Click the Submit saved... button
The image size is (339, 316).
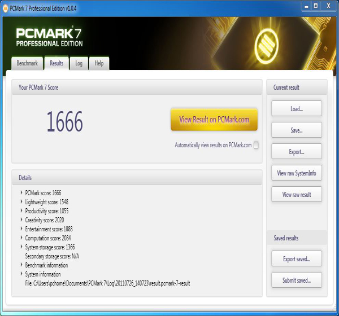[297, 280]
